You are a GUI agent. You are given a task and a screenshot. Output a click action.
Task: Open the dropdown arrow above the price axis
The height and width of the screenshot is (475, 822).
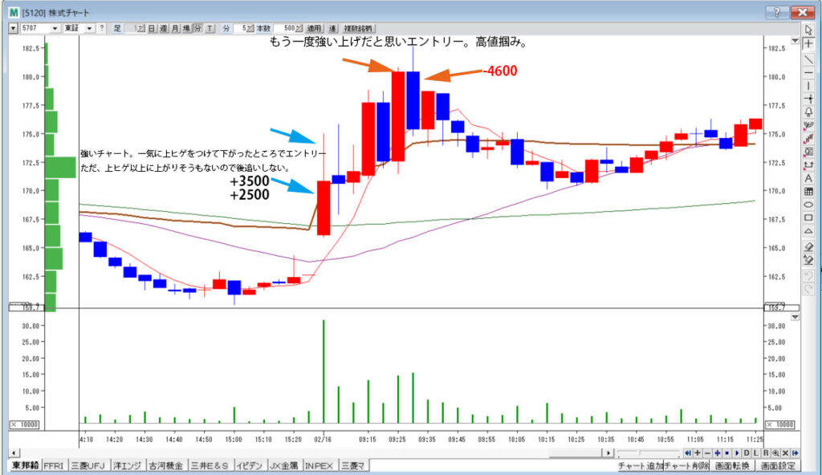[795, 39]
